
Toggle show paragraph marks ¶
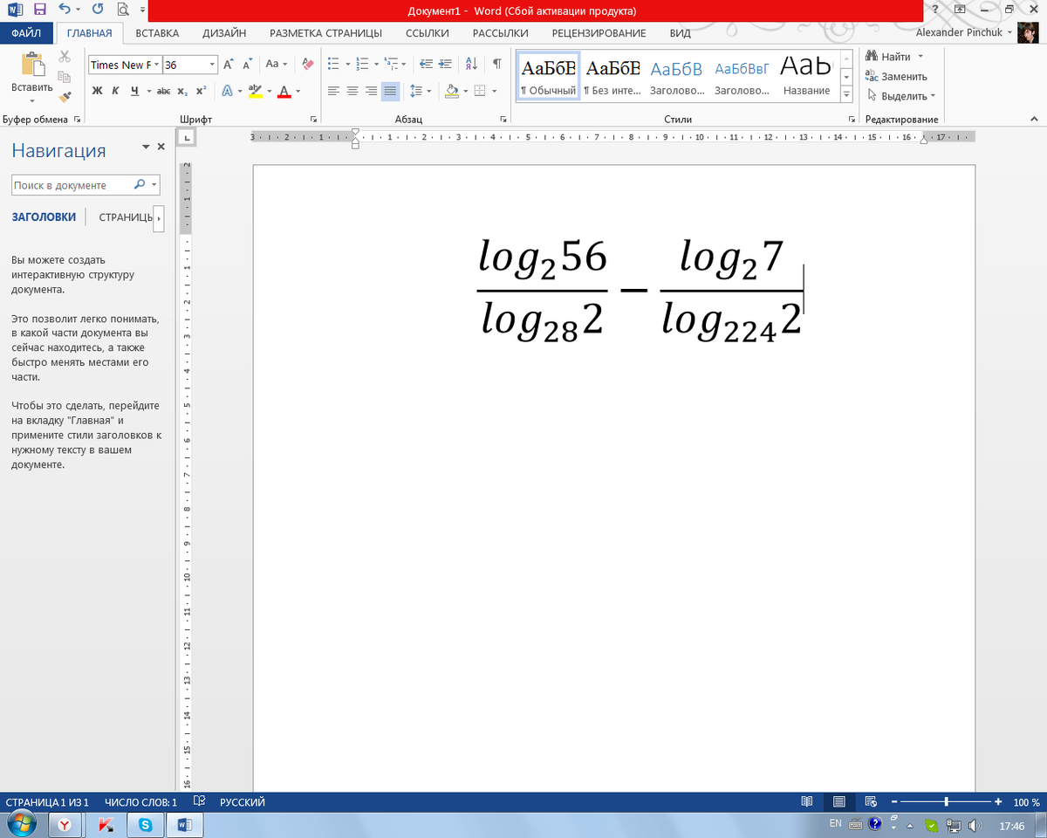pyautogui.click(x=496, y=65)
